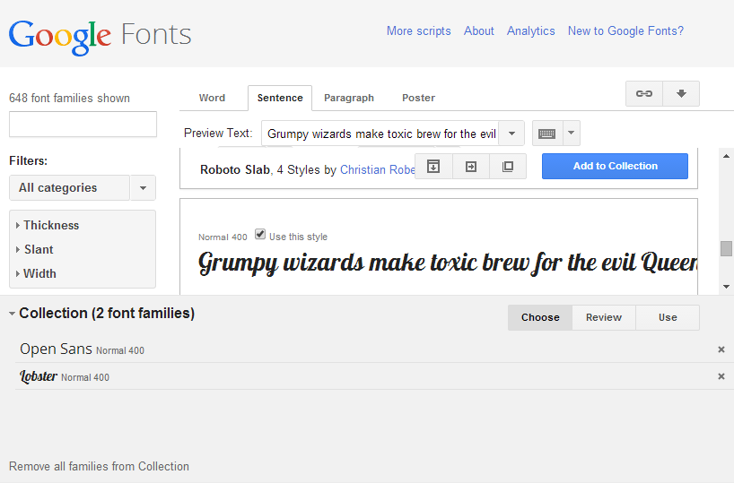Open New to Google Fonts? link

pyautogui.click(x=625, y=30)
